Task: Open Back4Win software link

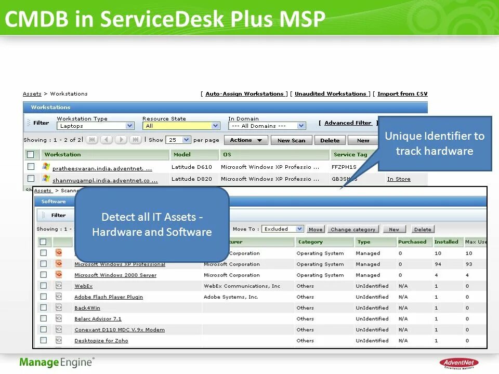Action: click(x=87, y=308)
